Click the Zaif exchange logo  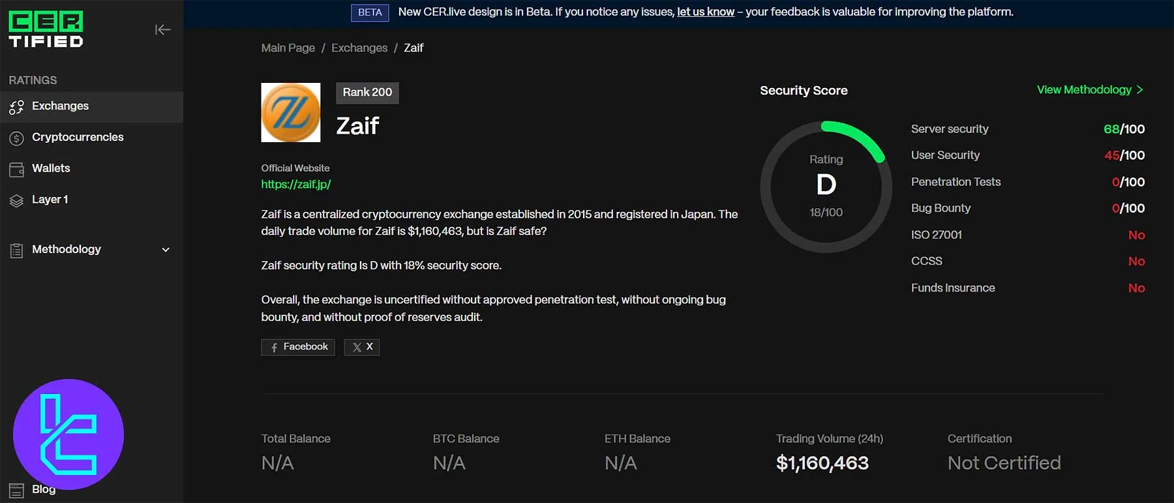pos(291,112)
